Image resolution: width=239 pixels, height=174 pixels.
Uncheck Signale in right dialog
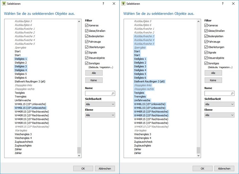206,52
